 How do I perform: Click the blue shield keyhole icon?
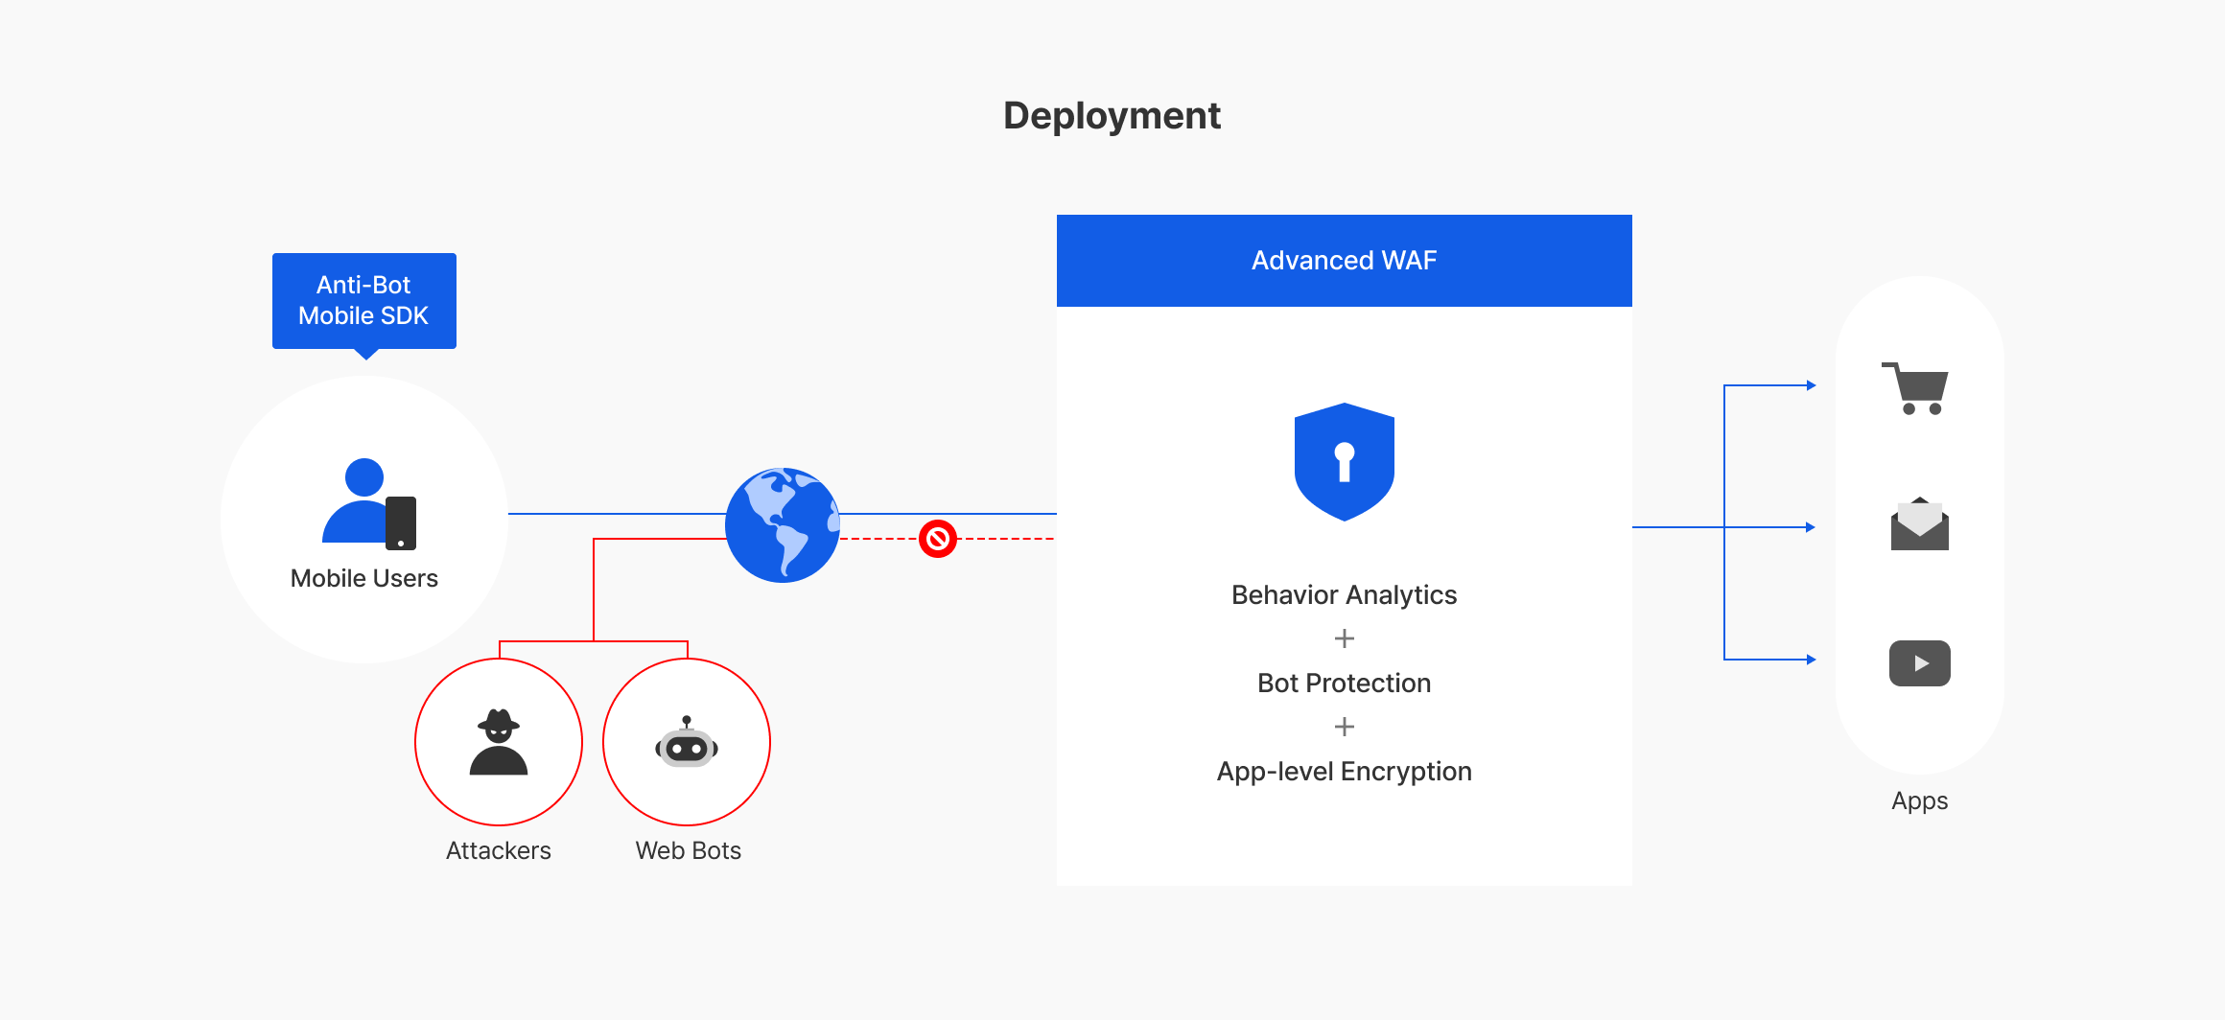(x=1344, y=462)
